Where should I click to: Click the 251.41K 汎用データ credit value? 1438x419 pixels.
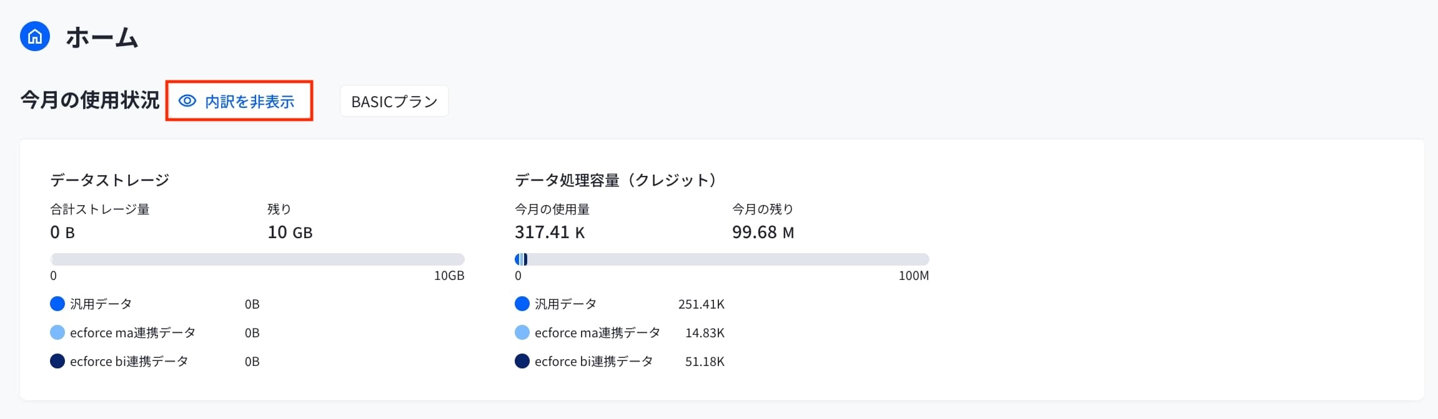(x=702, y=304)
